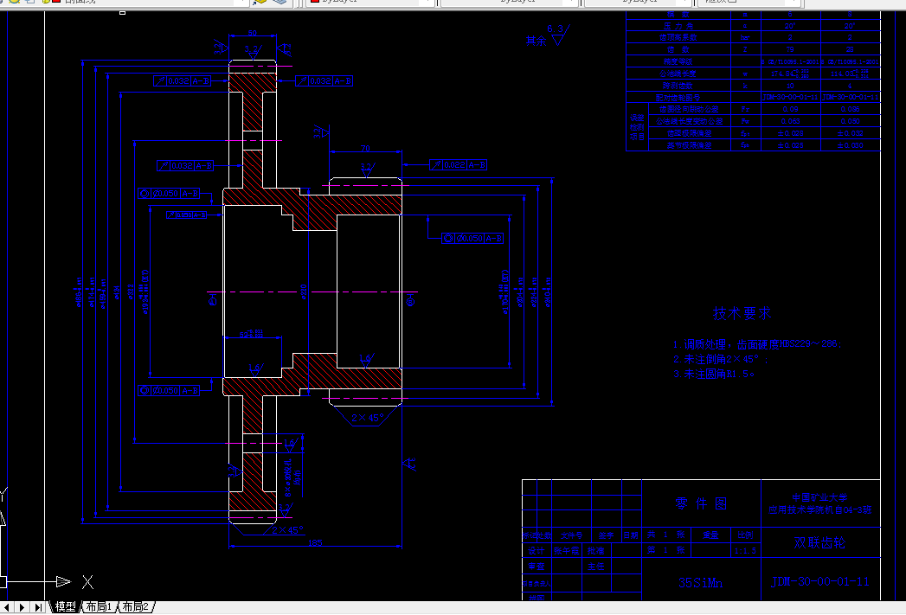
Task: Select the value 0.09 in gear table
Action: click(790, 109)
